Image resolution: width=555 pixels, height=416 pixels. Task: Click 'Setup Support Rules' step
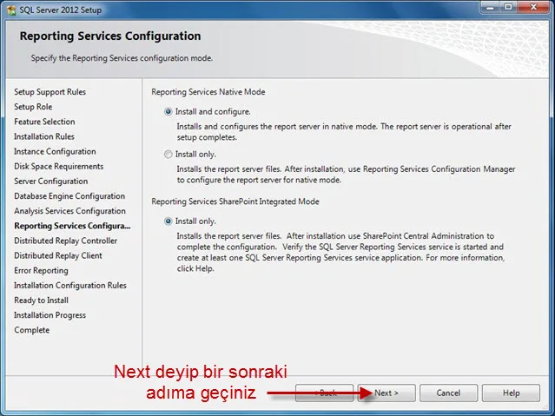click(x=50, y=92)
